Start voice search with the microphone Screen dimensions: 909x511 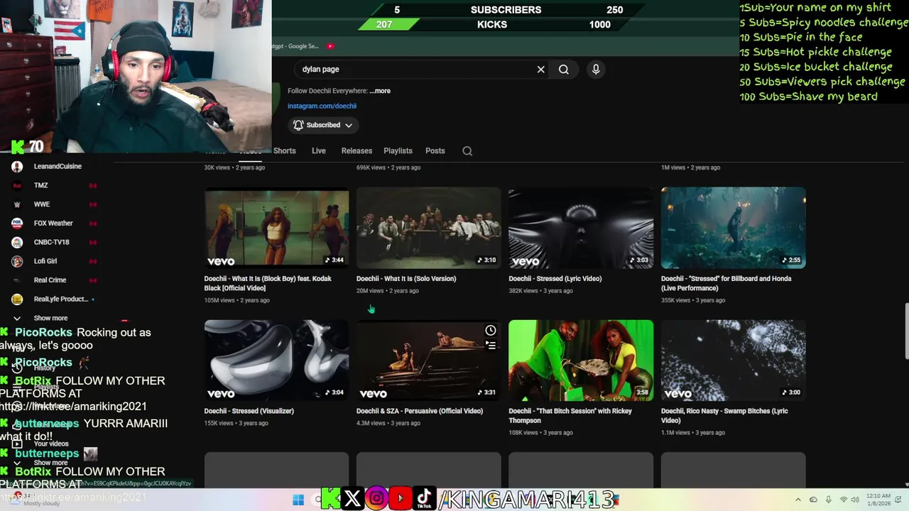596,70
